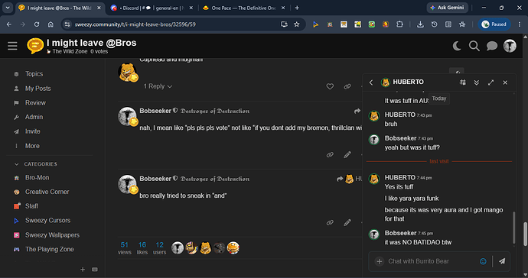528x278 pixels.
Task: Type in Chat with Burrito Bear field
Action: (x=431, y=261)
